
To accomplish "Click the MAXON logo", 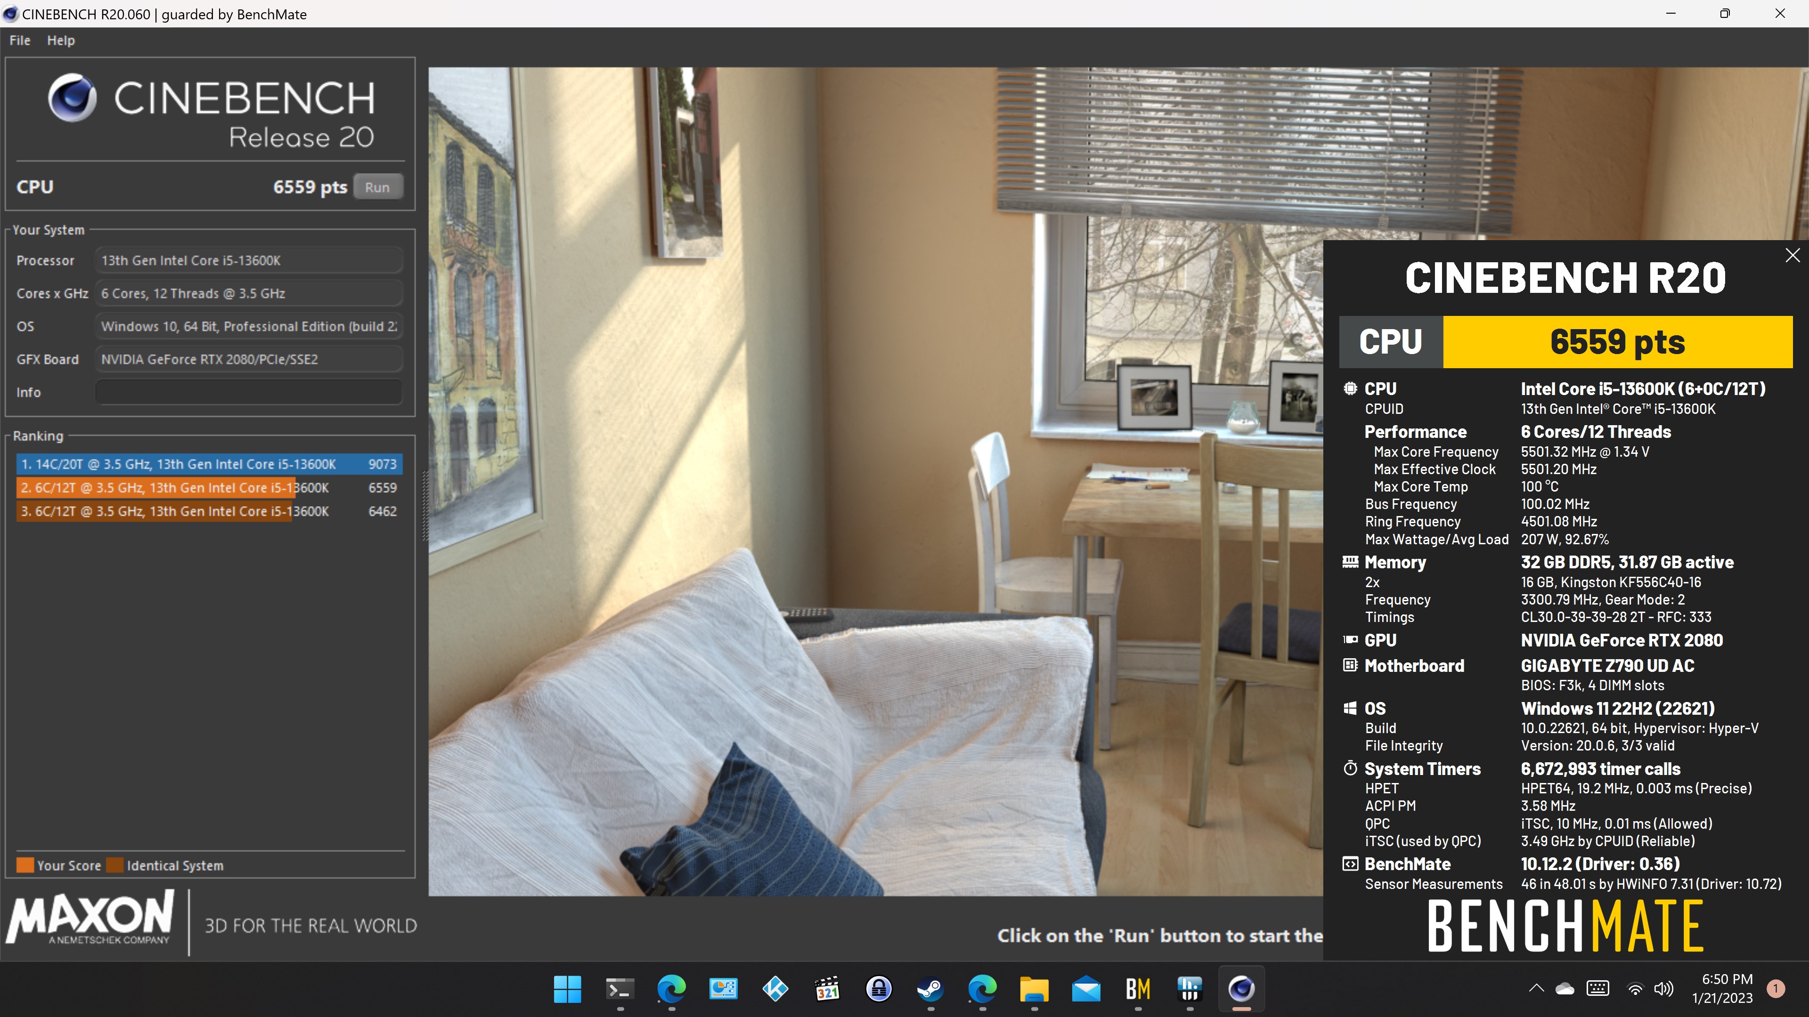I will (x=90, y=917).
